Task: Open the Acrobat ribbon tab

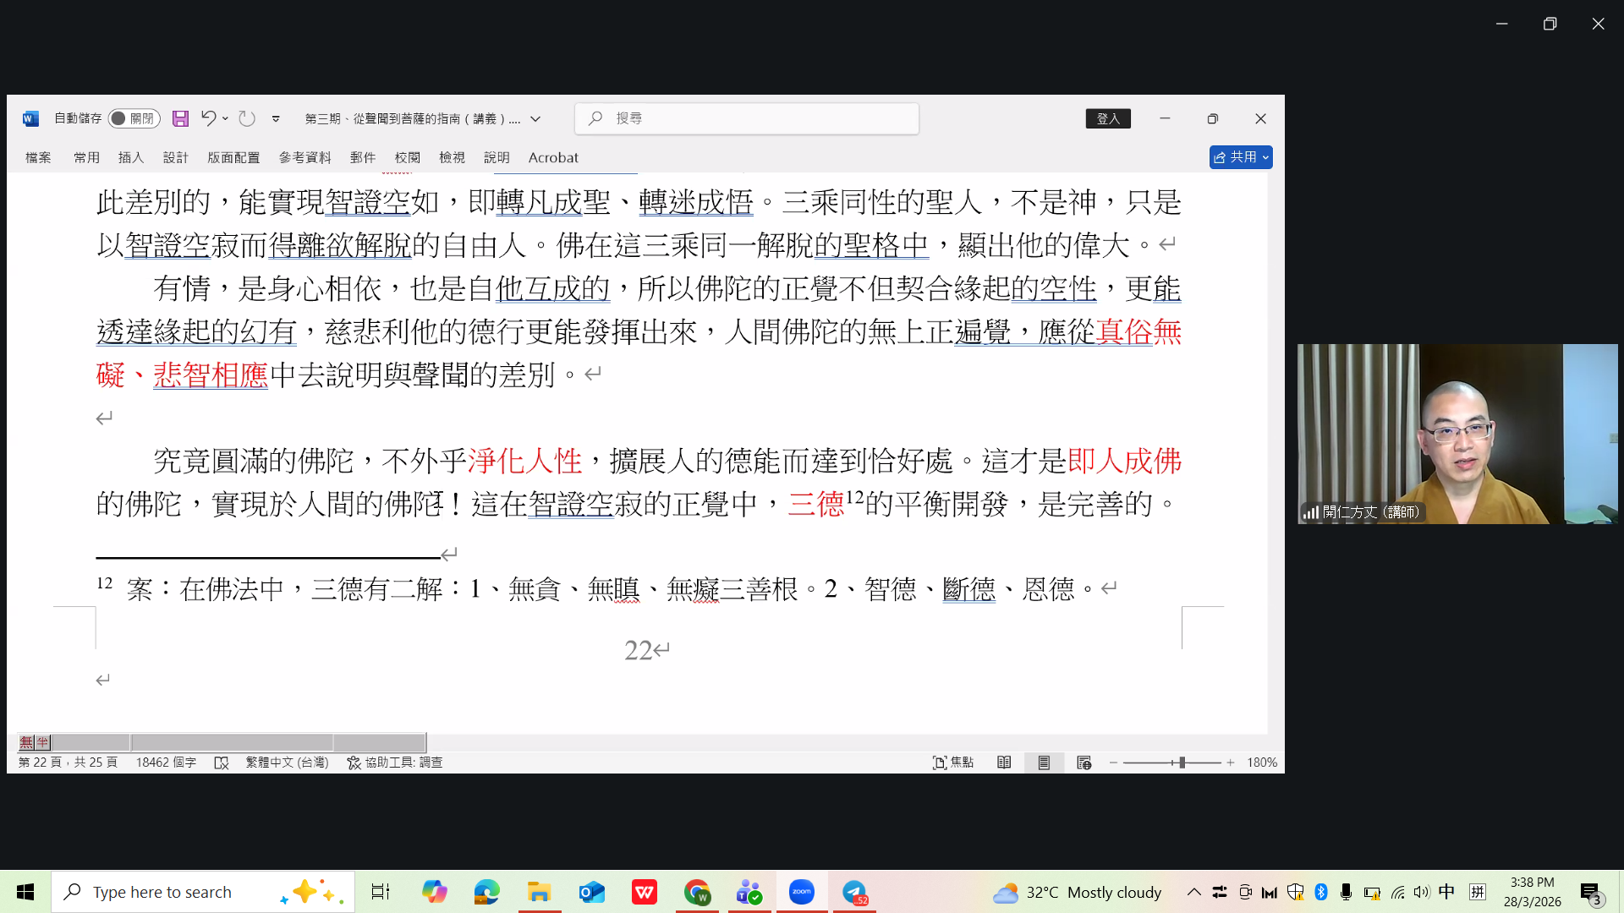Action: [x=553, y=157]
